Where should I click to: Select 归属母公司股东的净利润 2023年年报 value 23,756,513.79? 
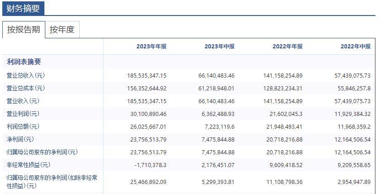(148, 152)
